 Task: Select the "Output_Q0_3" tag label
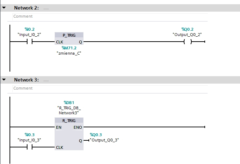pyautogui.click(x=104, y=140)
